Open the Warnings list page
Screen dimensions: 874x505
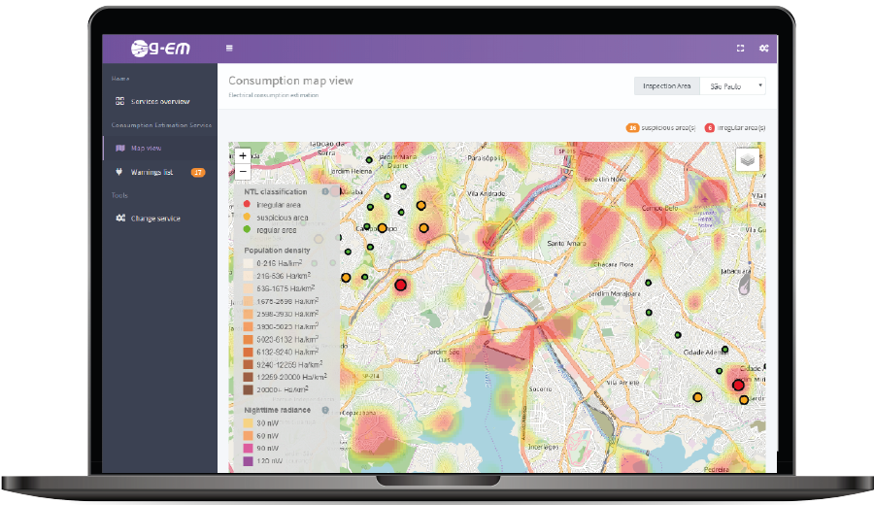click(151, 173)
